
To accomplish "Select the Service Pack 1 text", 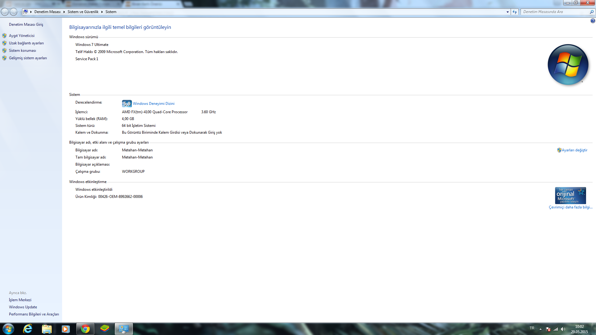I will point(87,59).
